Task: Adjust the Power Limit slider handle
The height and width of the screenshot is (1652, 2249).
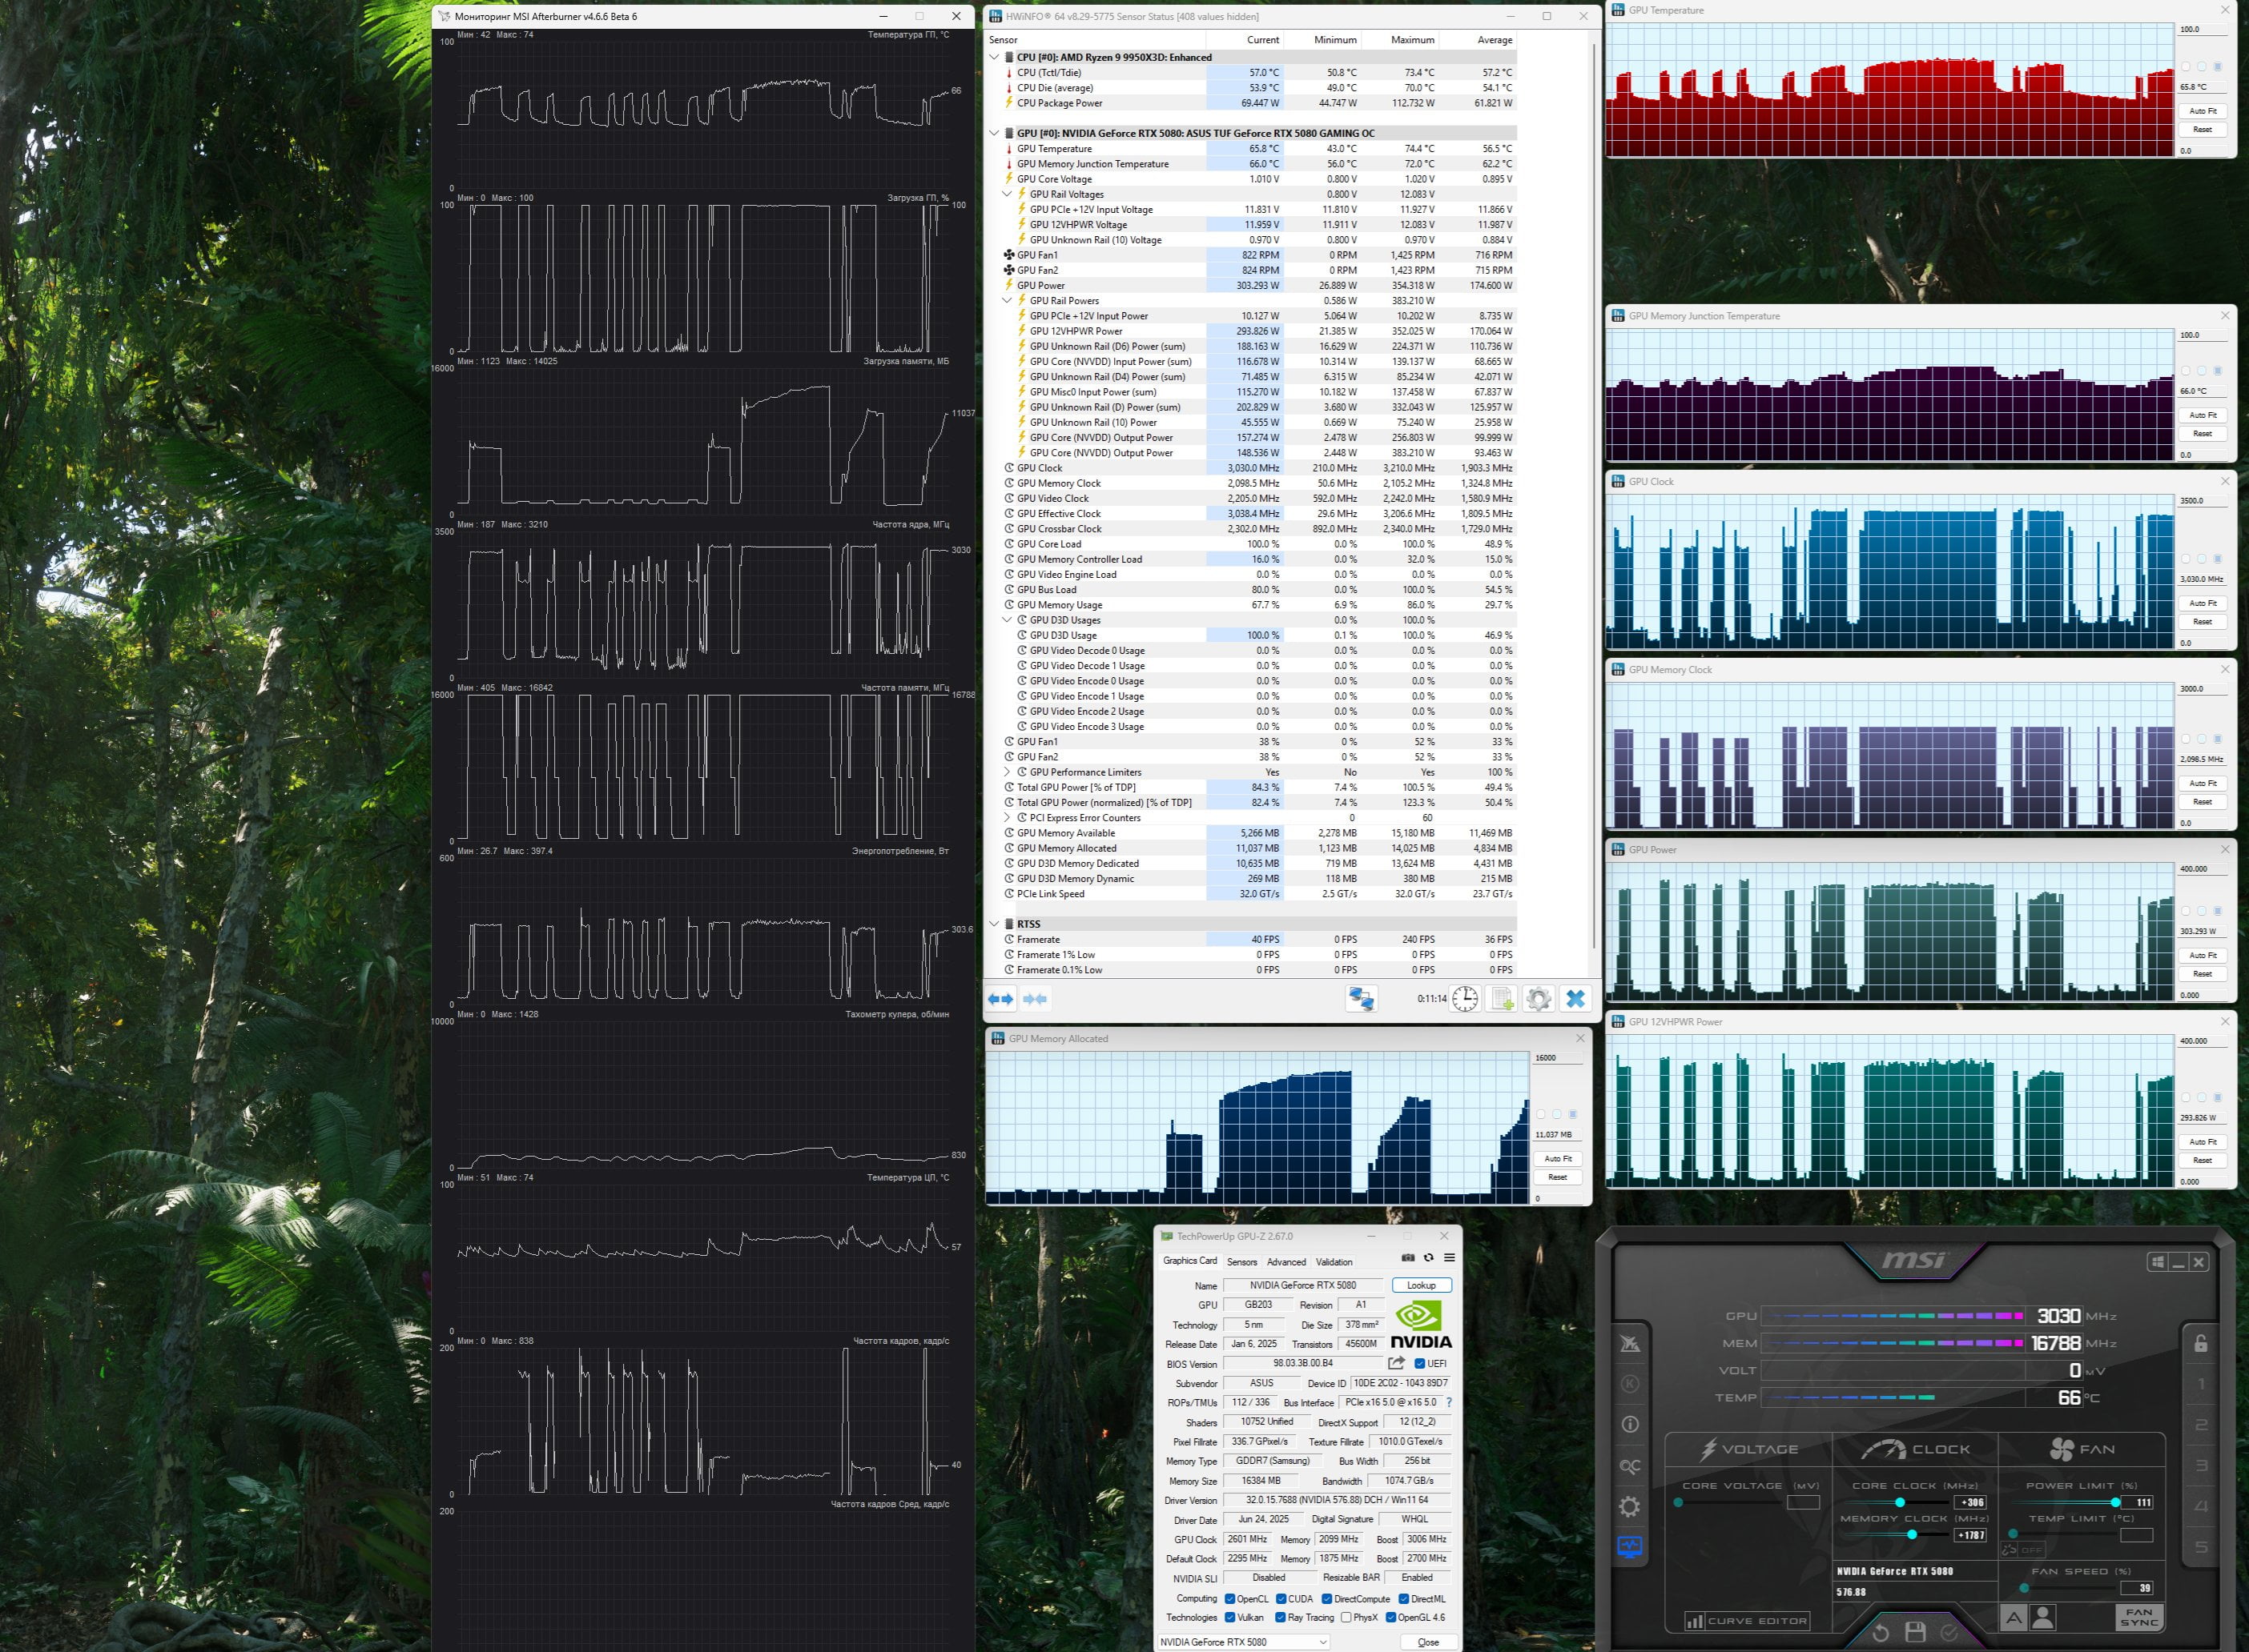Action: click(2115, 1502)
